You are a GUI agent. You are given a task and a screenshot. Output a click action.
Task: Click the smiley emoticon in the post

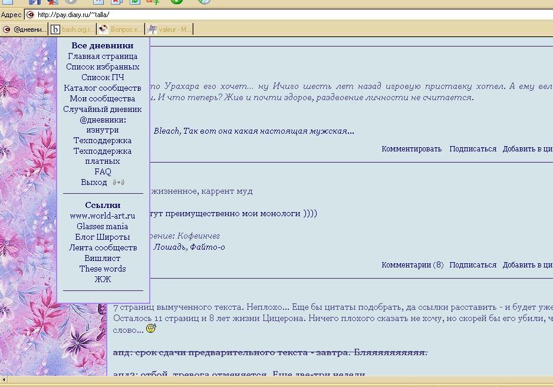[x=151, y=328]
